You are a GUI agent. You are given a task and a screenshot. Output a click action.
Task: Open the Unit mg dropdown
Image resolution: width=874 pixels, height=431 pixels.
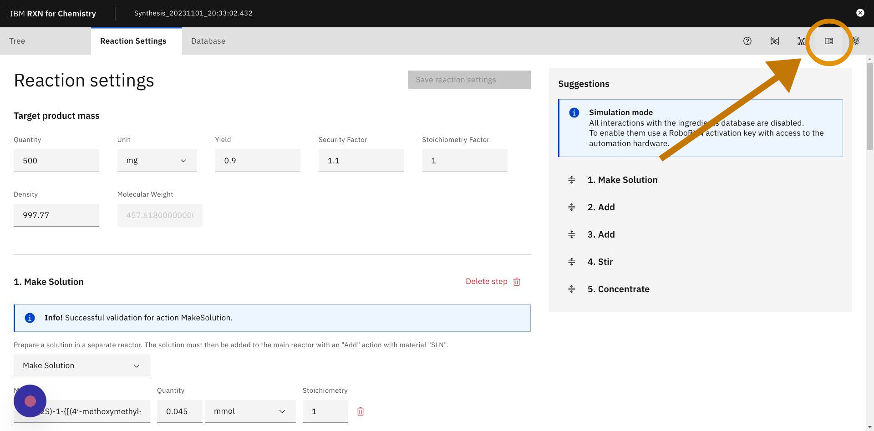tap(157, 161)
